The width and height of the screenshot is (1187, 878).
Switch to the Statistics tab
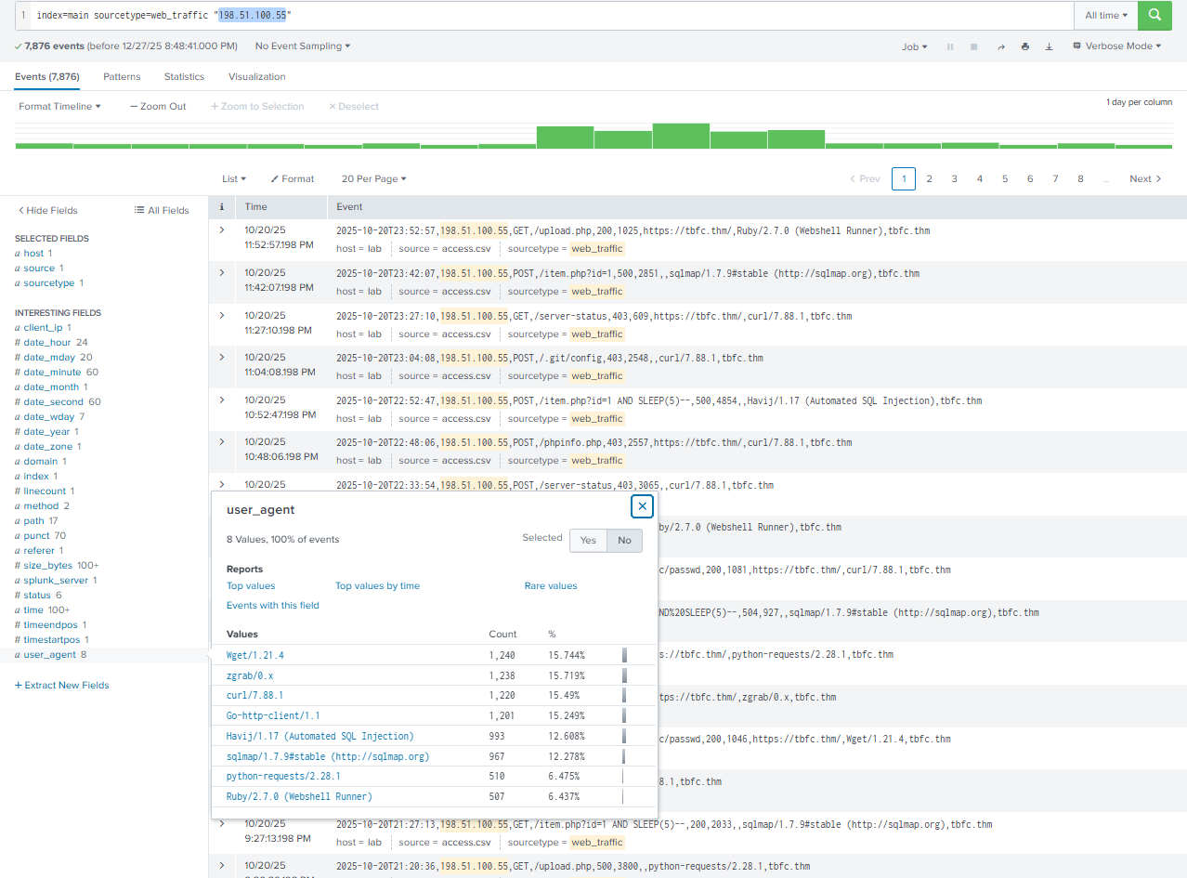tap(184, 77)
